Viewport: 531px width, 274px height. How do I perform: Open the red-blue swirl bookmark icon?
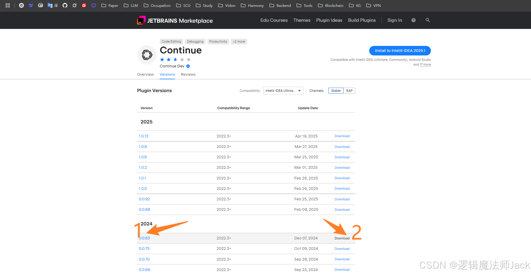pos(94,5)
